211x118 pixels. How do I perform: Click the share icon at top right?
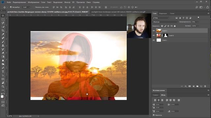coord(208,7)
